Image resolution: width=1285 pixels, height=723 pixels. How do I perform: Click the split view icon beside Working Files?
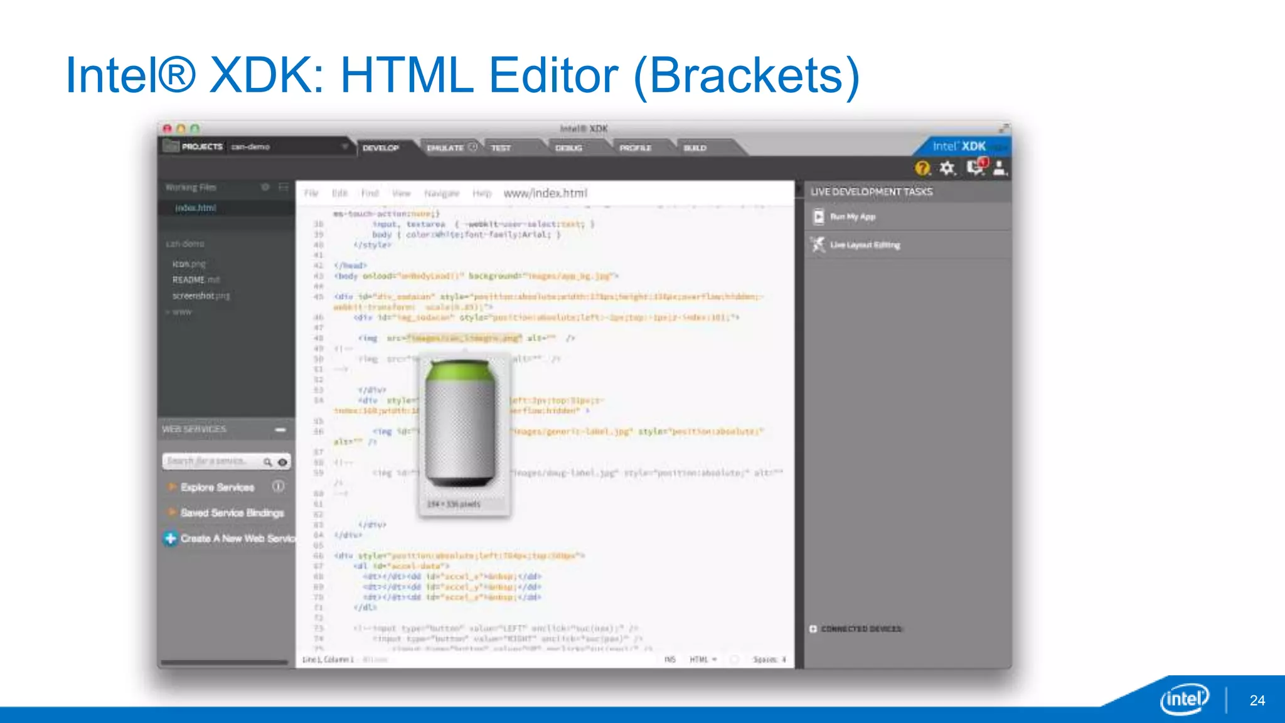point(284,187)
